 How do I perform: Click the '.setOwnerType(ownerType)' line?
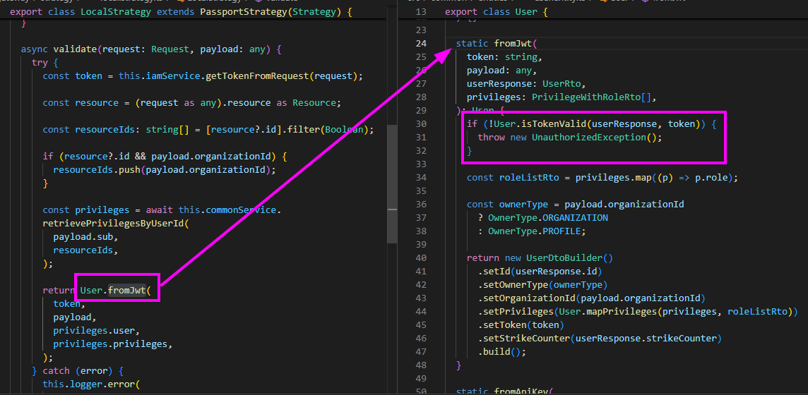click(542, 284)
